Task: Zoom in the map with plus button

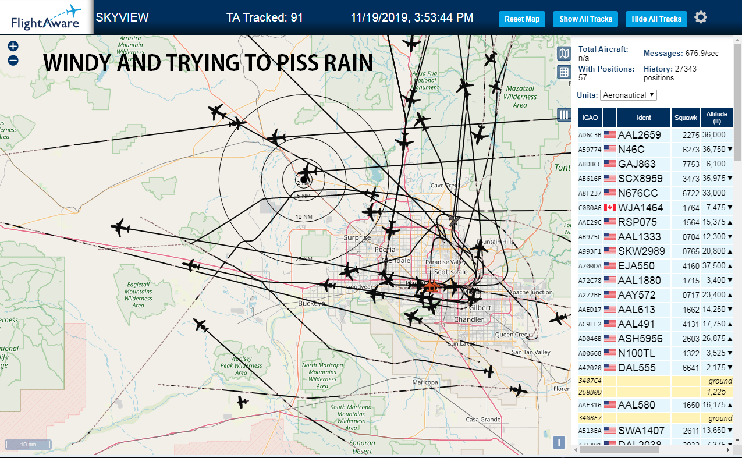Action: (x=13, y=47)
